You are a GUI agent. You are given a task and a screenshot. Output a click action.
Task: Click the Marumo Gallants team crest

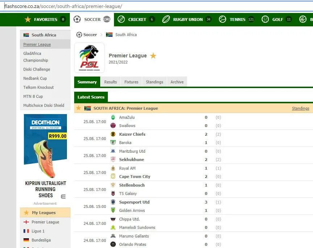pyautogui.click(x=113, y=236)
